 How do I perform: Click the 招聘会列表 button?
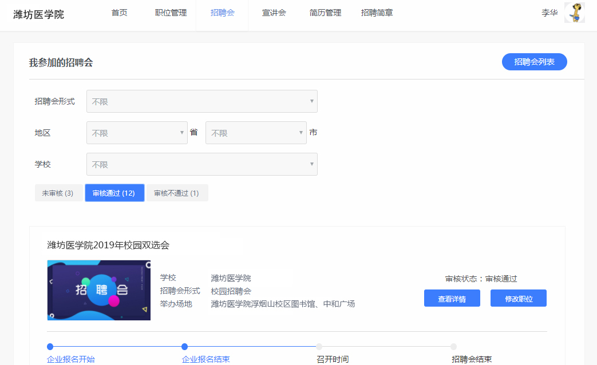(534, 62)
